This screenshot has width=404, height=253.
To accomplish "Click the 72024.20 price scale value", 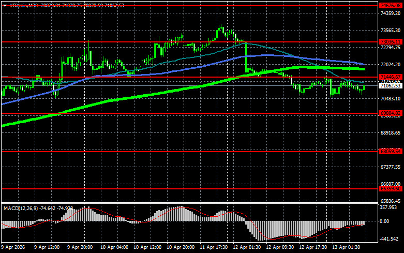I will [x=391, y=64].
